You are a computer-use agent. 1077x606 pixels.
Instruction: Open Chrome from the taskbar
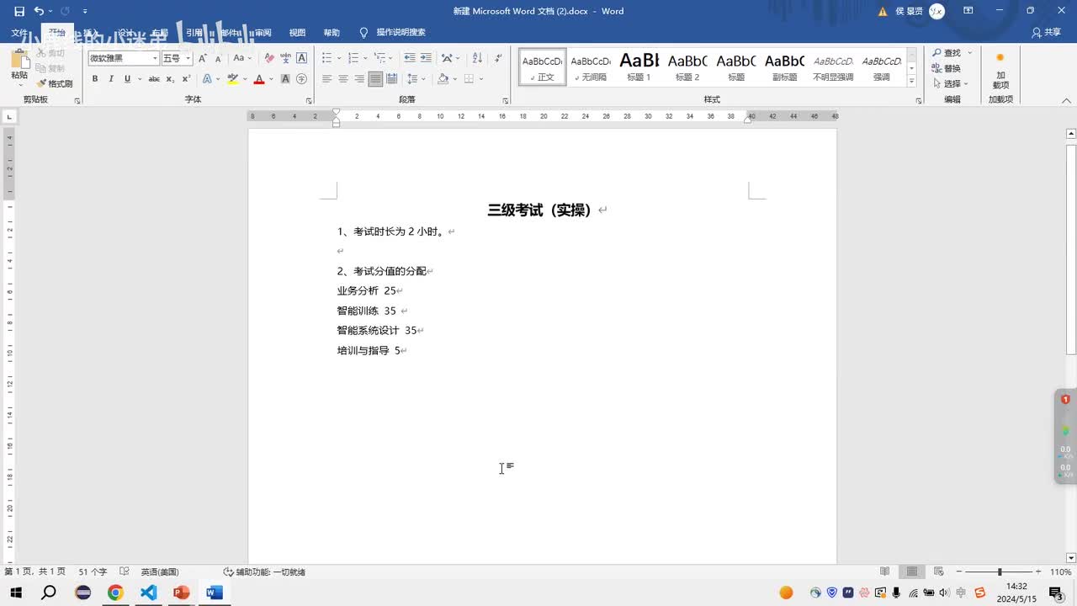pos(115,593)
